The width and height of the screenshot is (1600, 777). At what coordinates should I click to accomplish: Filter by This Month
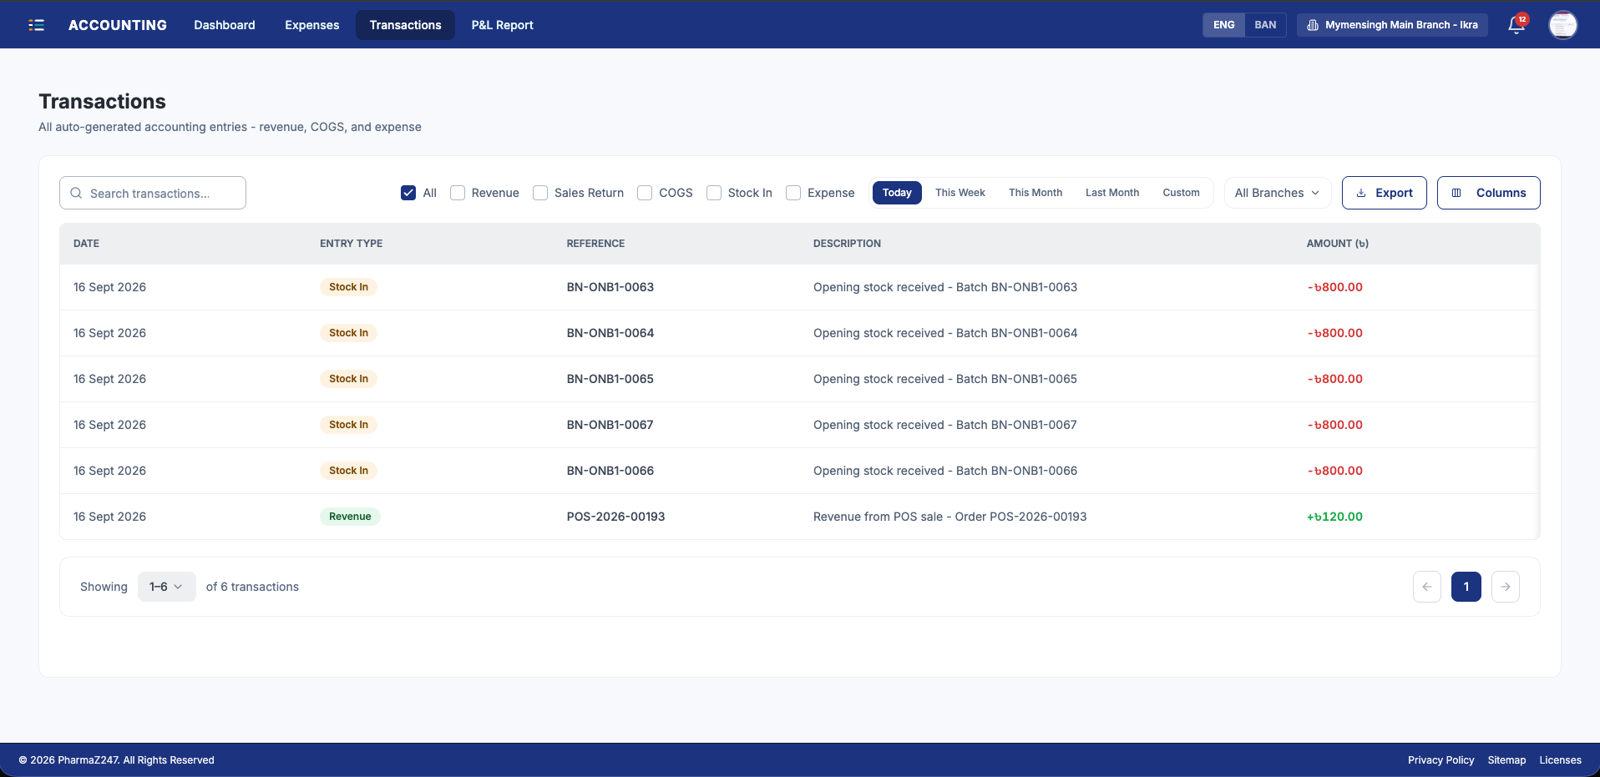point(1035,193)
